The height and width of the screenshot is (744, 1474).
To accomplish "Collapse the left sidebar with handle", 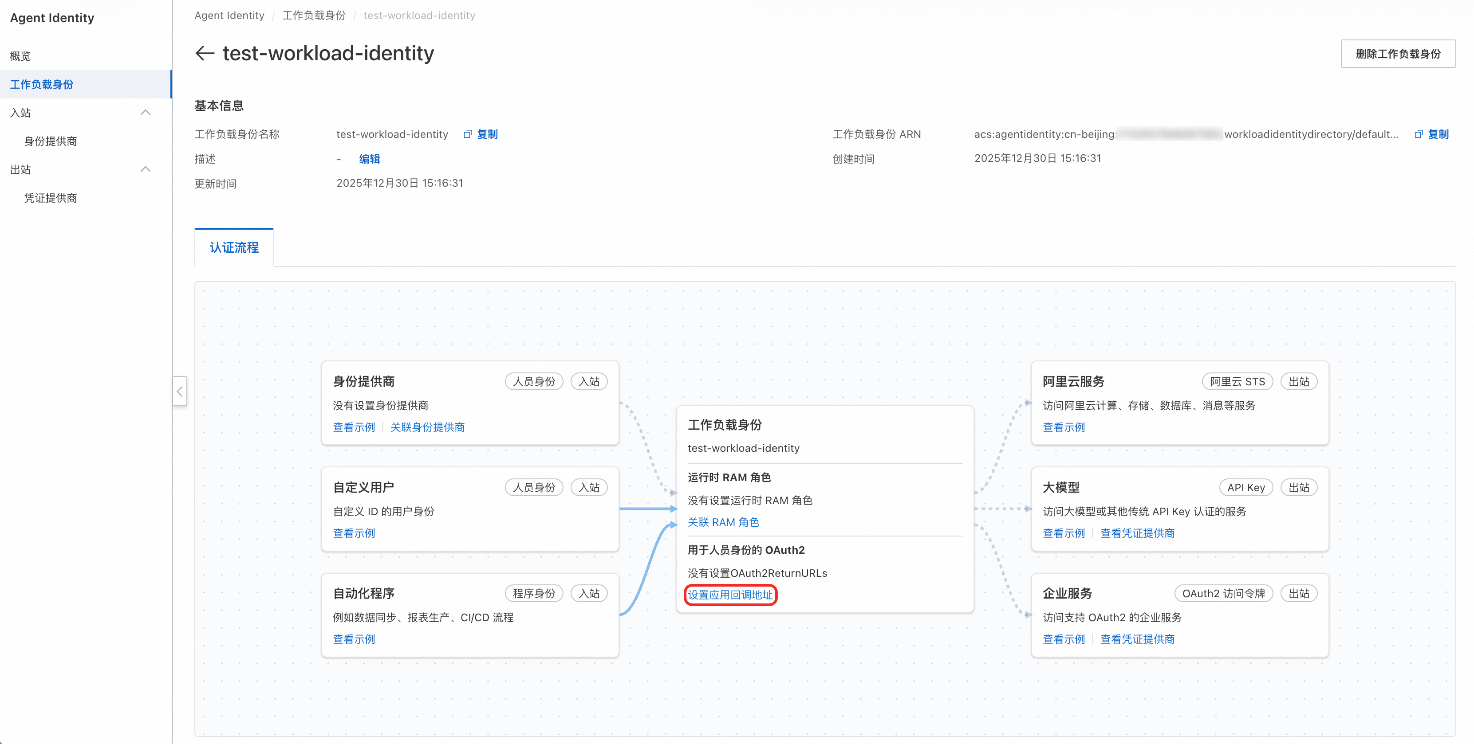I will pos(180,392).
